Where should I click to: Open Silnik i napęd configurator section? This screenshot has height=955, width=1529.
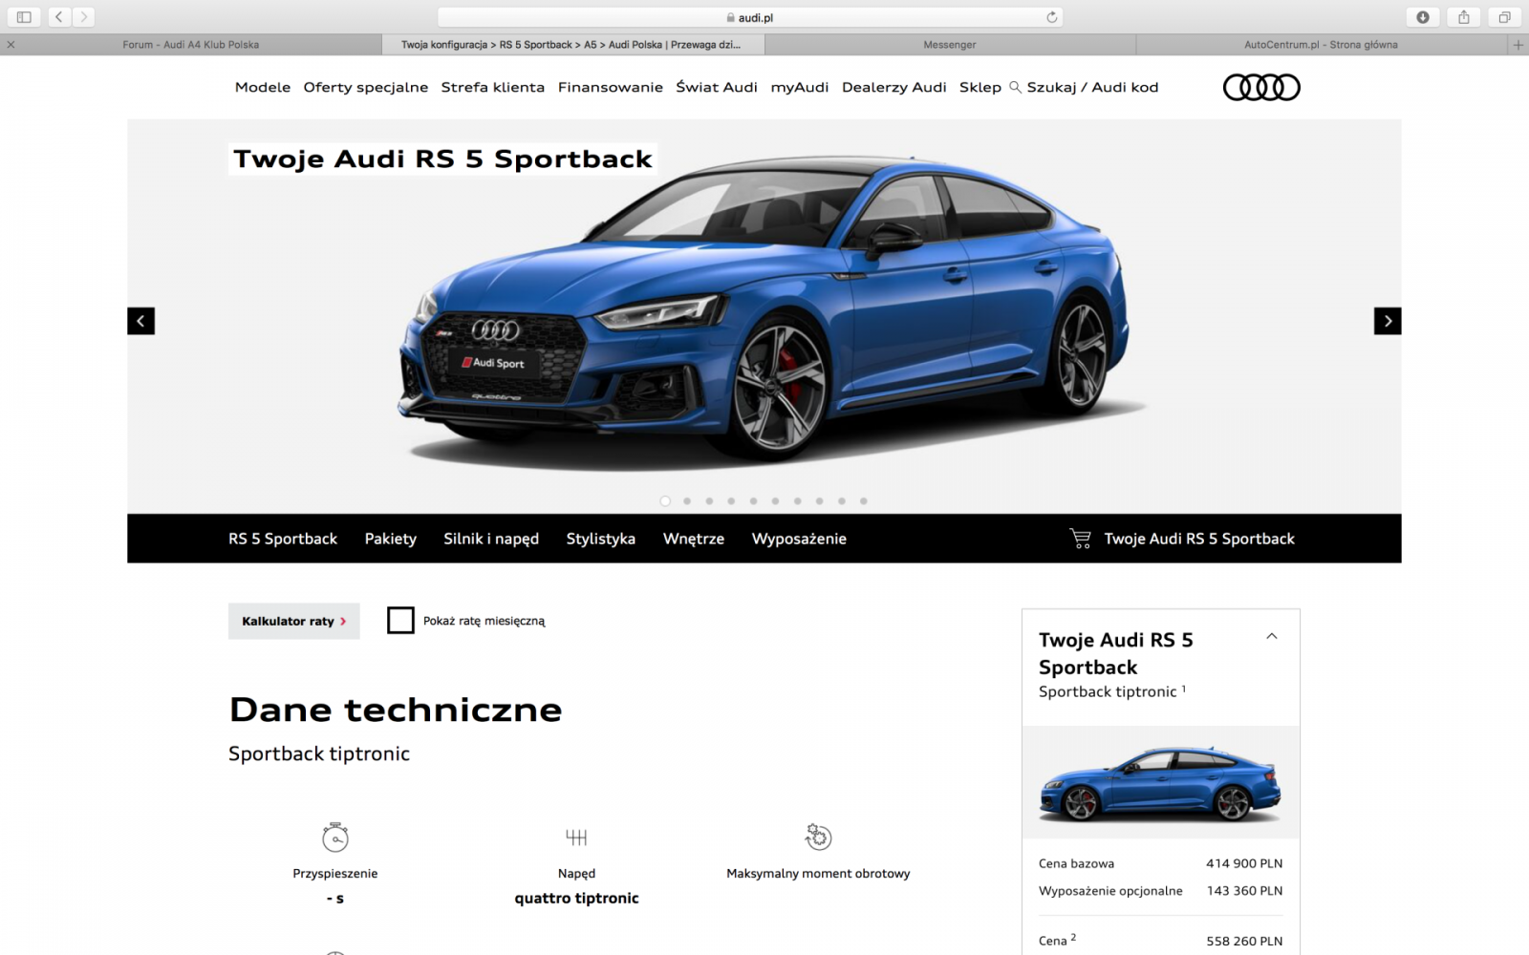(491, 539)
